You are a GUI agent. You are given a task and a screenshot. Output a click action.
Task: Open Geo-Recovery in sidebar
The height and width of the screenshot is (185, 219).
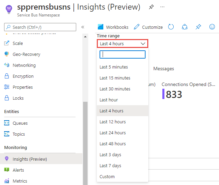[26, 54]
